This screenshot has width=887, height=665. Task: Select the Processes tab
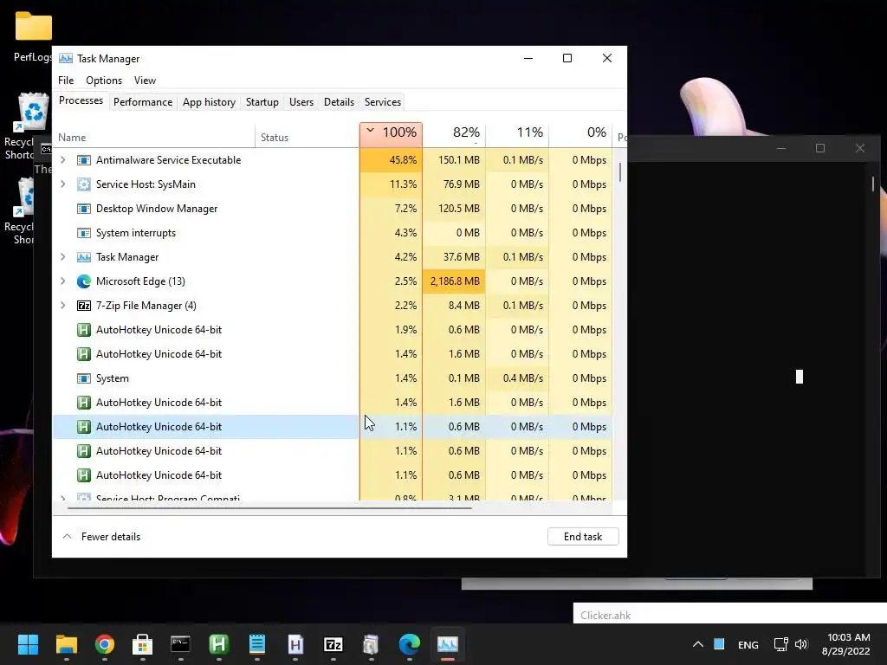pos(81,100)
